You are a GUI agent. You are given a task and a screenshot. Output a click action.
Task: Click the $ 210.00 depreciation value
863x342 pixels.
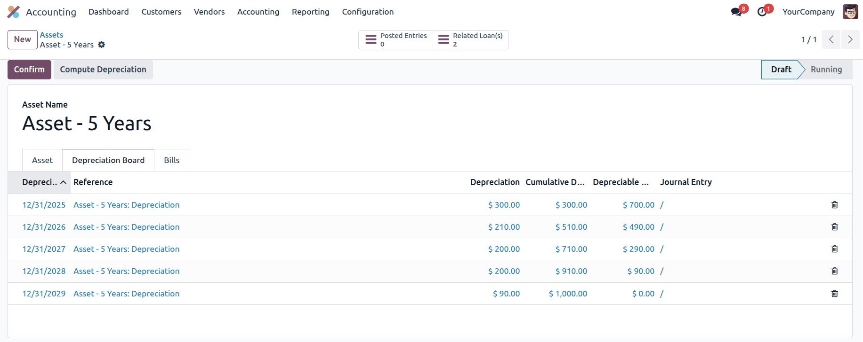pos(504,227)
